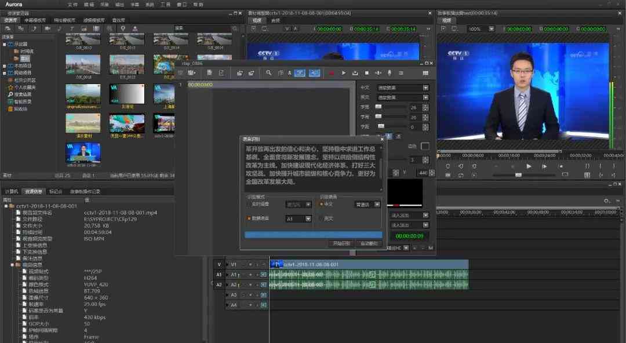Toggle the square icon on track A1 header

(x=264, y=275)
